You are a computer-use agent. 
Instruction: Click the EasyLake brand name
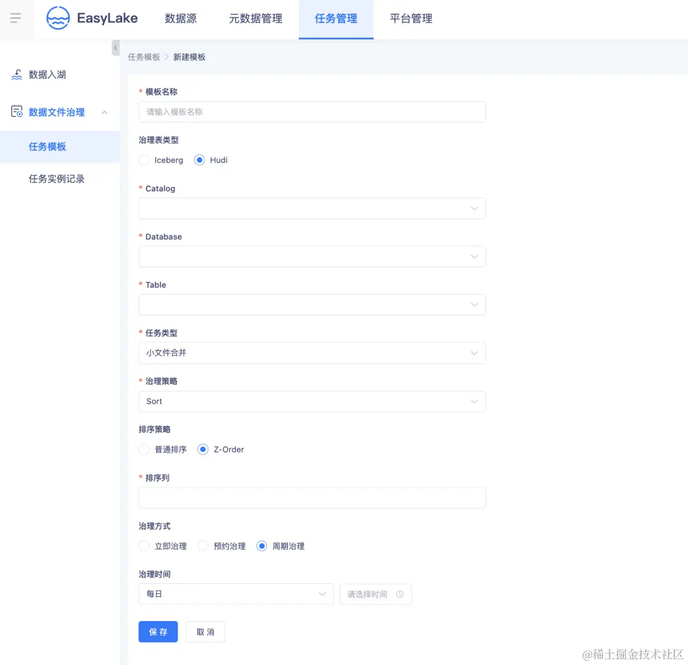(x=108, y=18)
